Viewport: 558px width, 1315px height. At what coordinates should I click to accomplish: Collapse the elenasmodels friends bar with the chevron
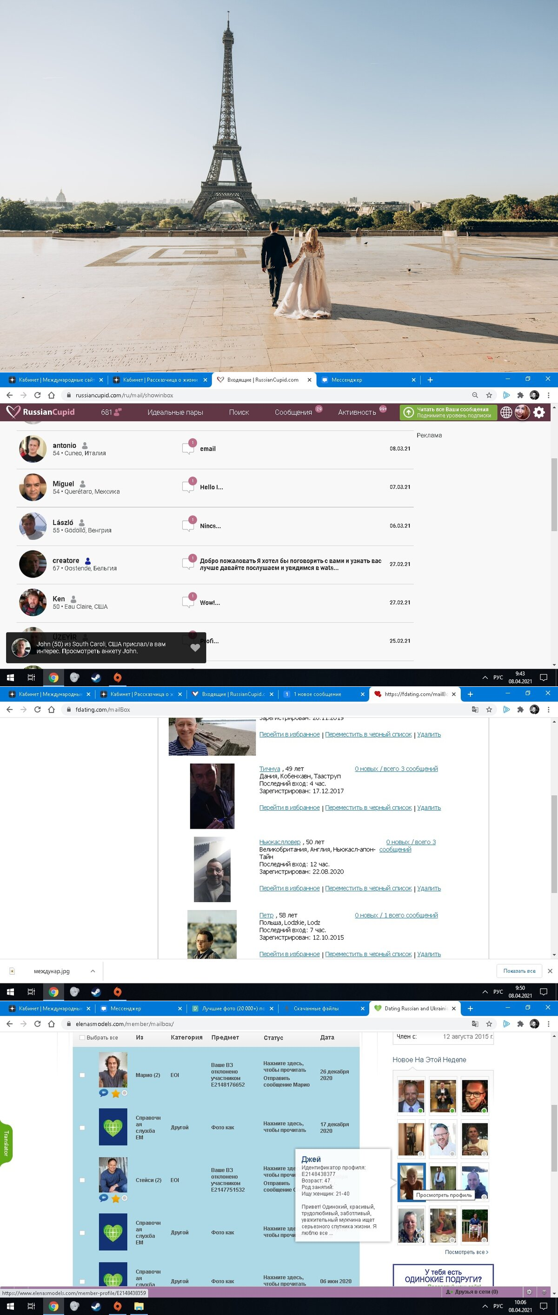point(545,1292)
